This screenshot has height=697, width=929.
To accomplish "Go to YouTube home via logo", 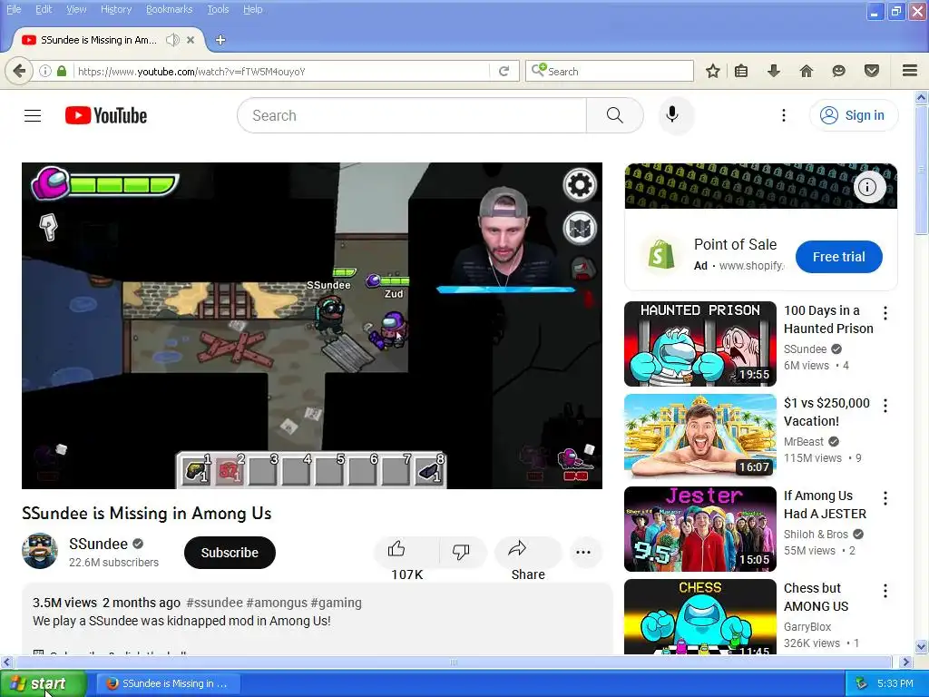I will [106, 115].
